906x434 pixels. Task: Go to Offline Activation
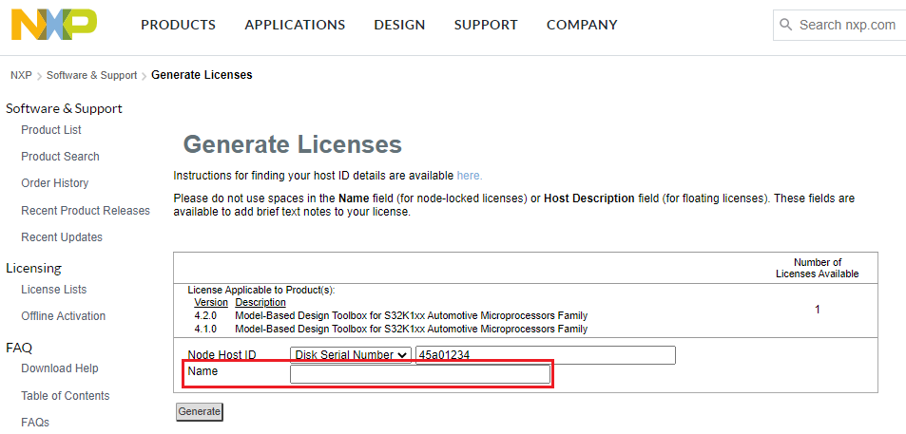click(64, 316)
